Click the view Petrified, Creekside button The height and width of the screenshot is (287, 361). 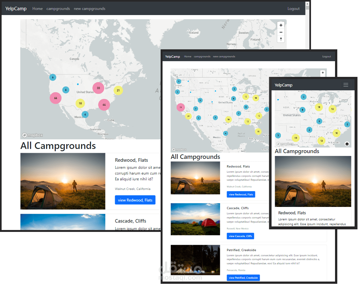243,278
